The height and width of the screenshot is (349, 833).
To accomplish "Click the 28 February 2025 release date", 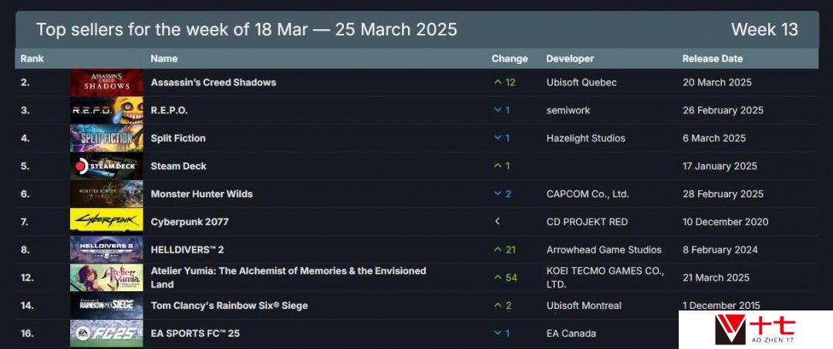I will [723, 193].
